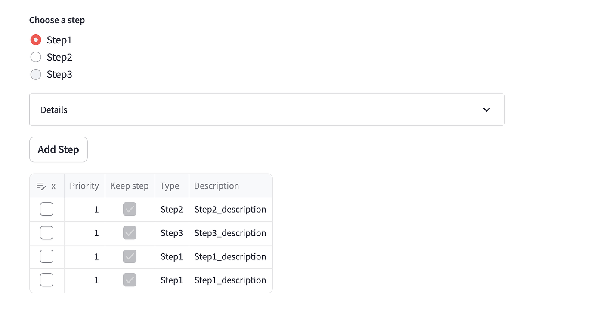Choose the Step2 radio option
Screen dimensions: 594x323
[x=36, y=57]
